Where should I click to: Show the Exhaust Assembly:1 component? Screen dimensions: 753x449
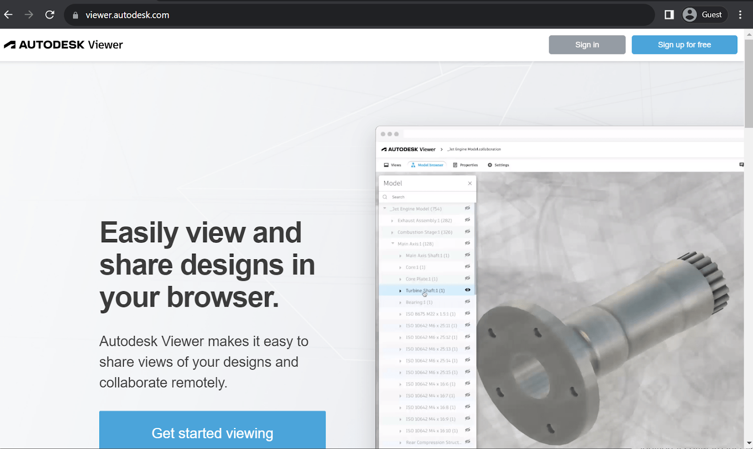467,220
